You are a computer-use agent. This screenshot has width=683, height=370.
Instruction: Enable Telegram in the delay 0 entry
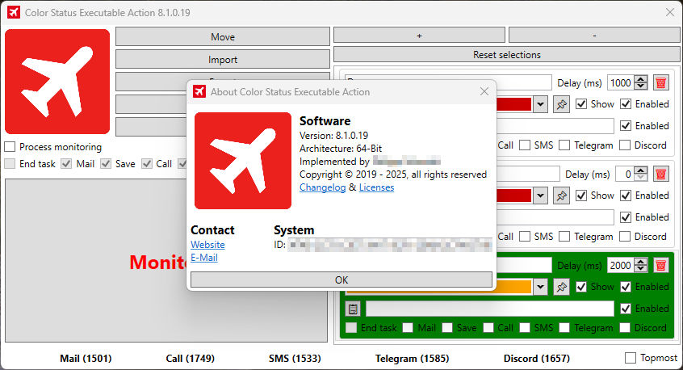point(564,236)
